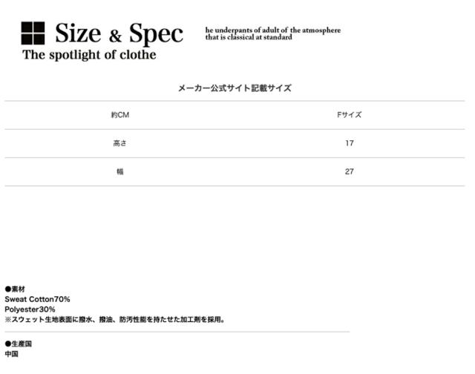Click the "Sweat Cotton70%" material line
Image resolution: width=475 pixels, height=374 pixels.
click(x=38, y=299)
